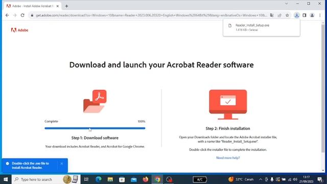Screen dimensions: 327x184
Task: Click the scrollbar up arrow
Action: tap(323, 22)
